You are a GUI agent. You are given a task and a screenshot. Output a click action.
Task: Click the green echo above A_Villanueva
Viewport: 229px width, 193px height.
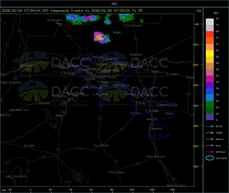point(126,18)
